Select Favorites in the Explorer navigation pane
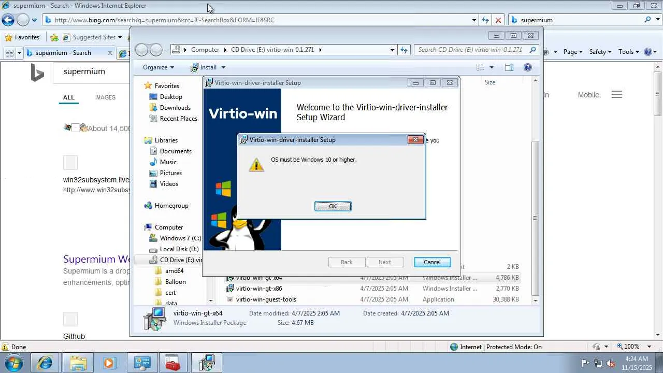Viewport: 663px width, 373px height. (x=167, y=86)
